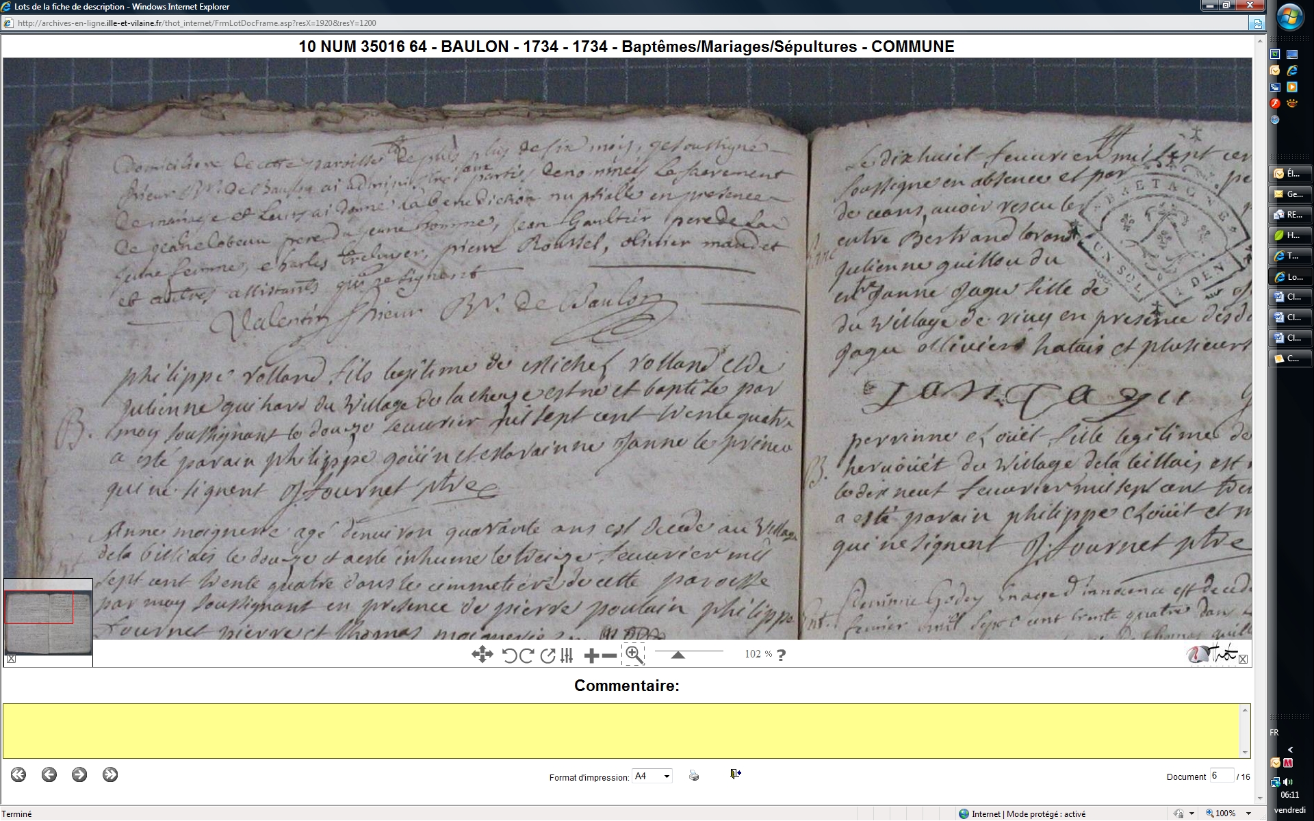The image size is (1314, 821).
Task: Go to the previous document page
Action: pyautogui.click(x=49, y=774)
